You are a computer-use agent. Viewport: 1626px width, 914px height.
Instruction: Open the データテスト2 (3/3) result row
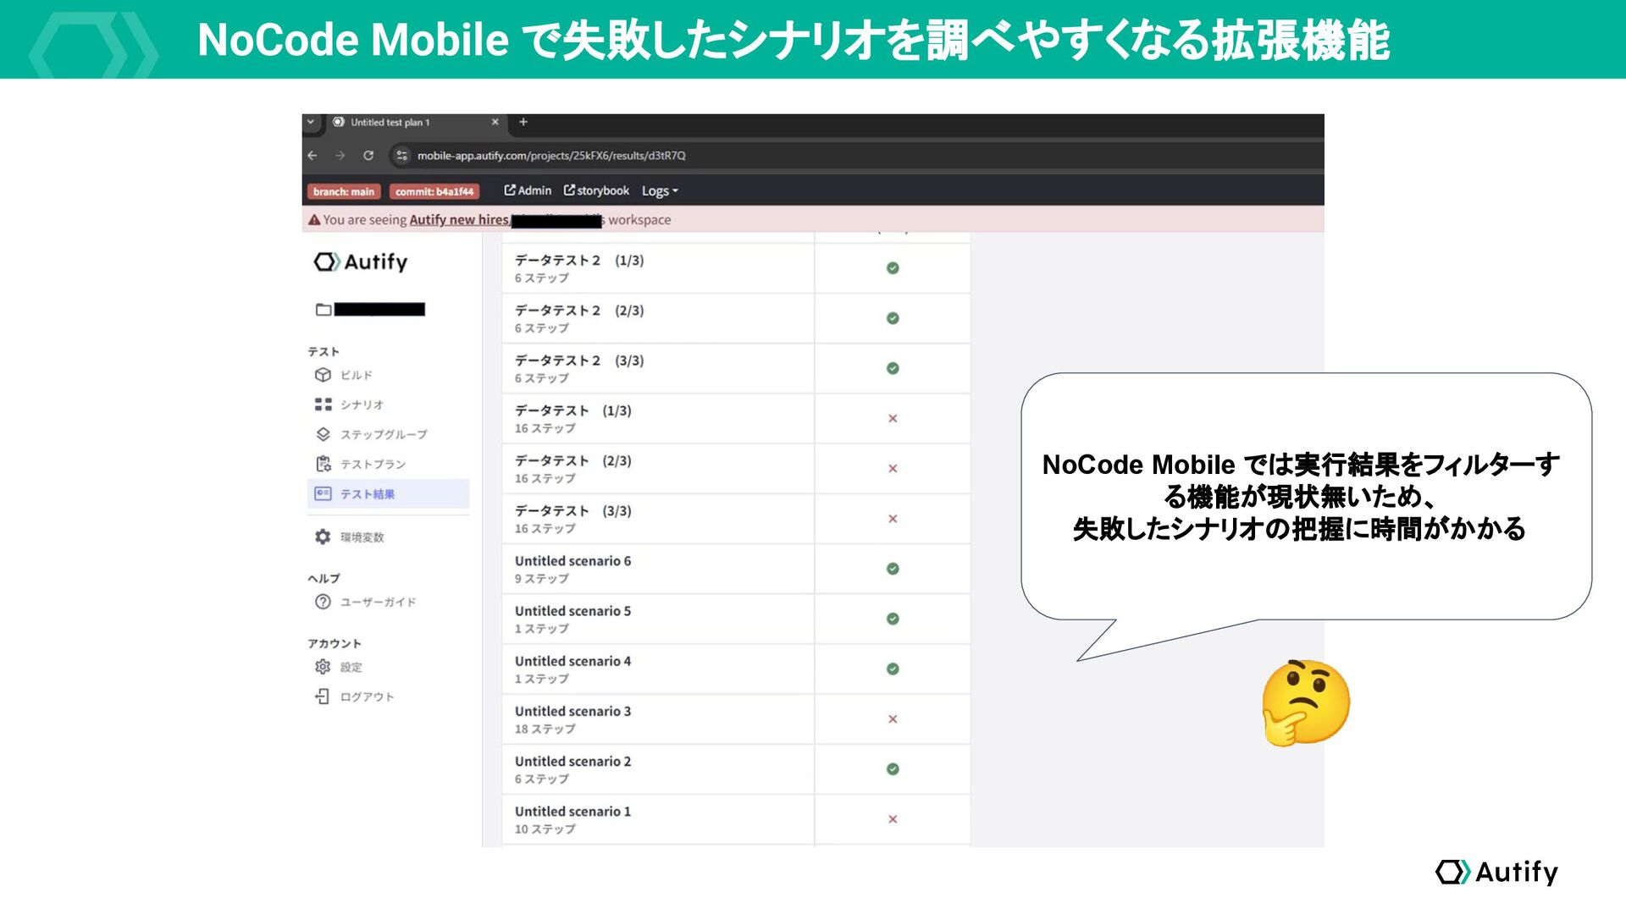click(736, 368)
